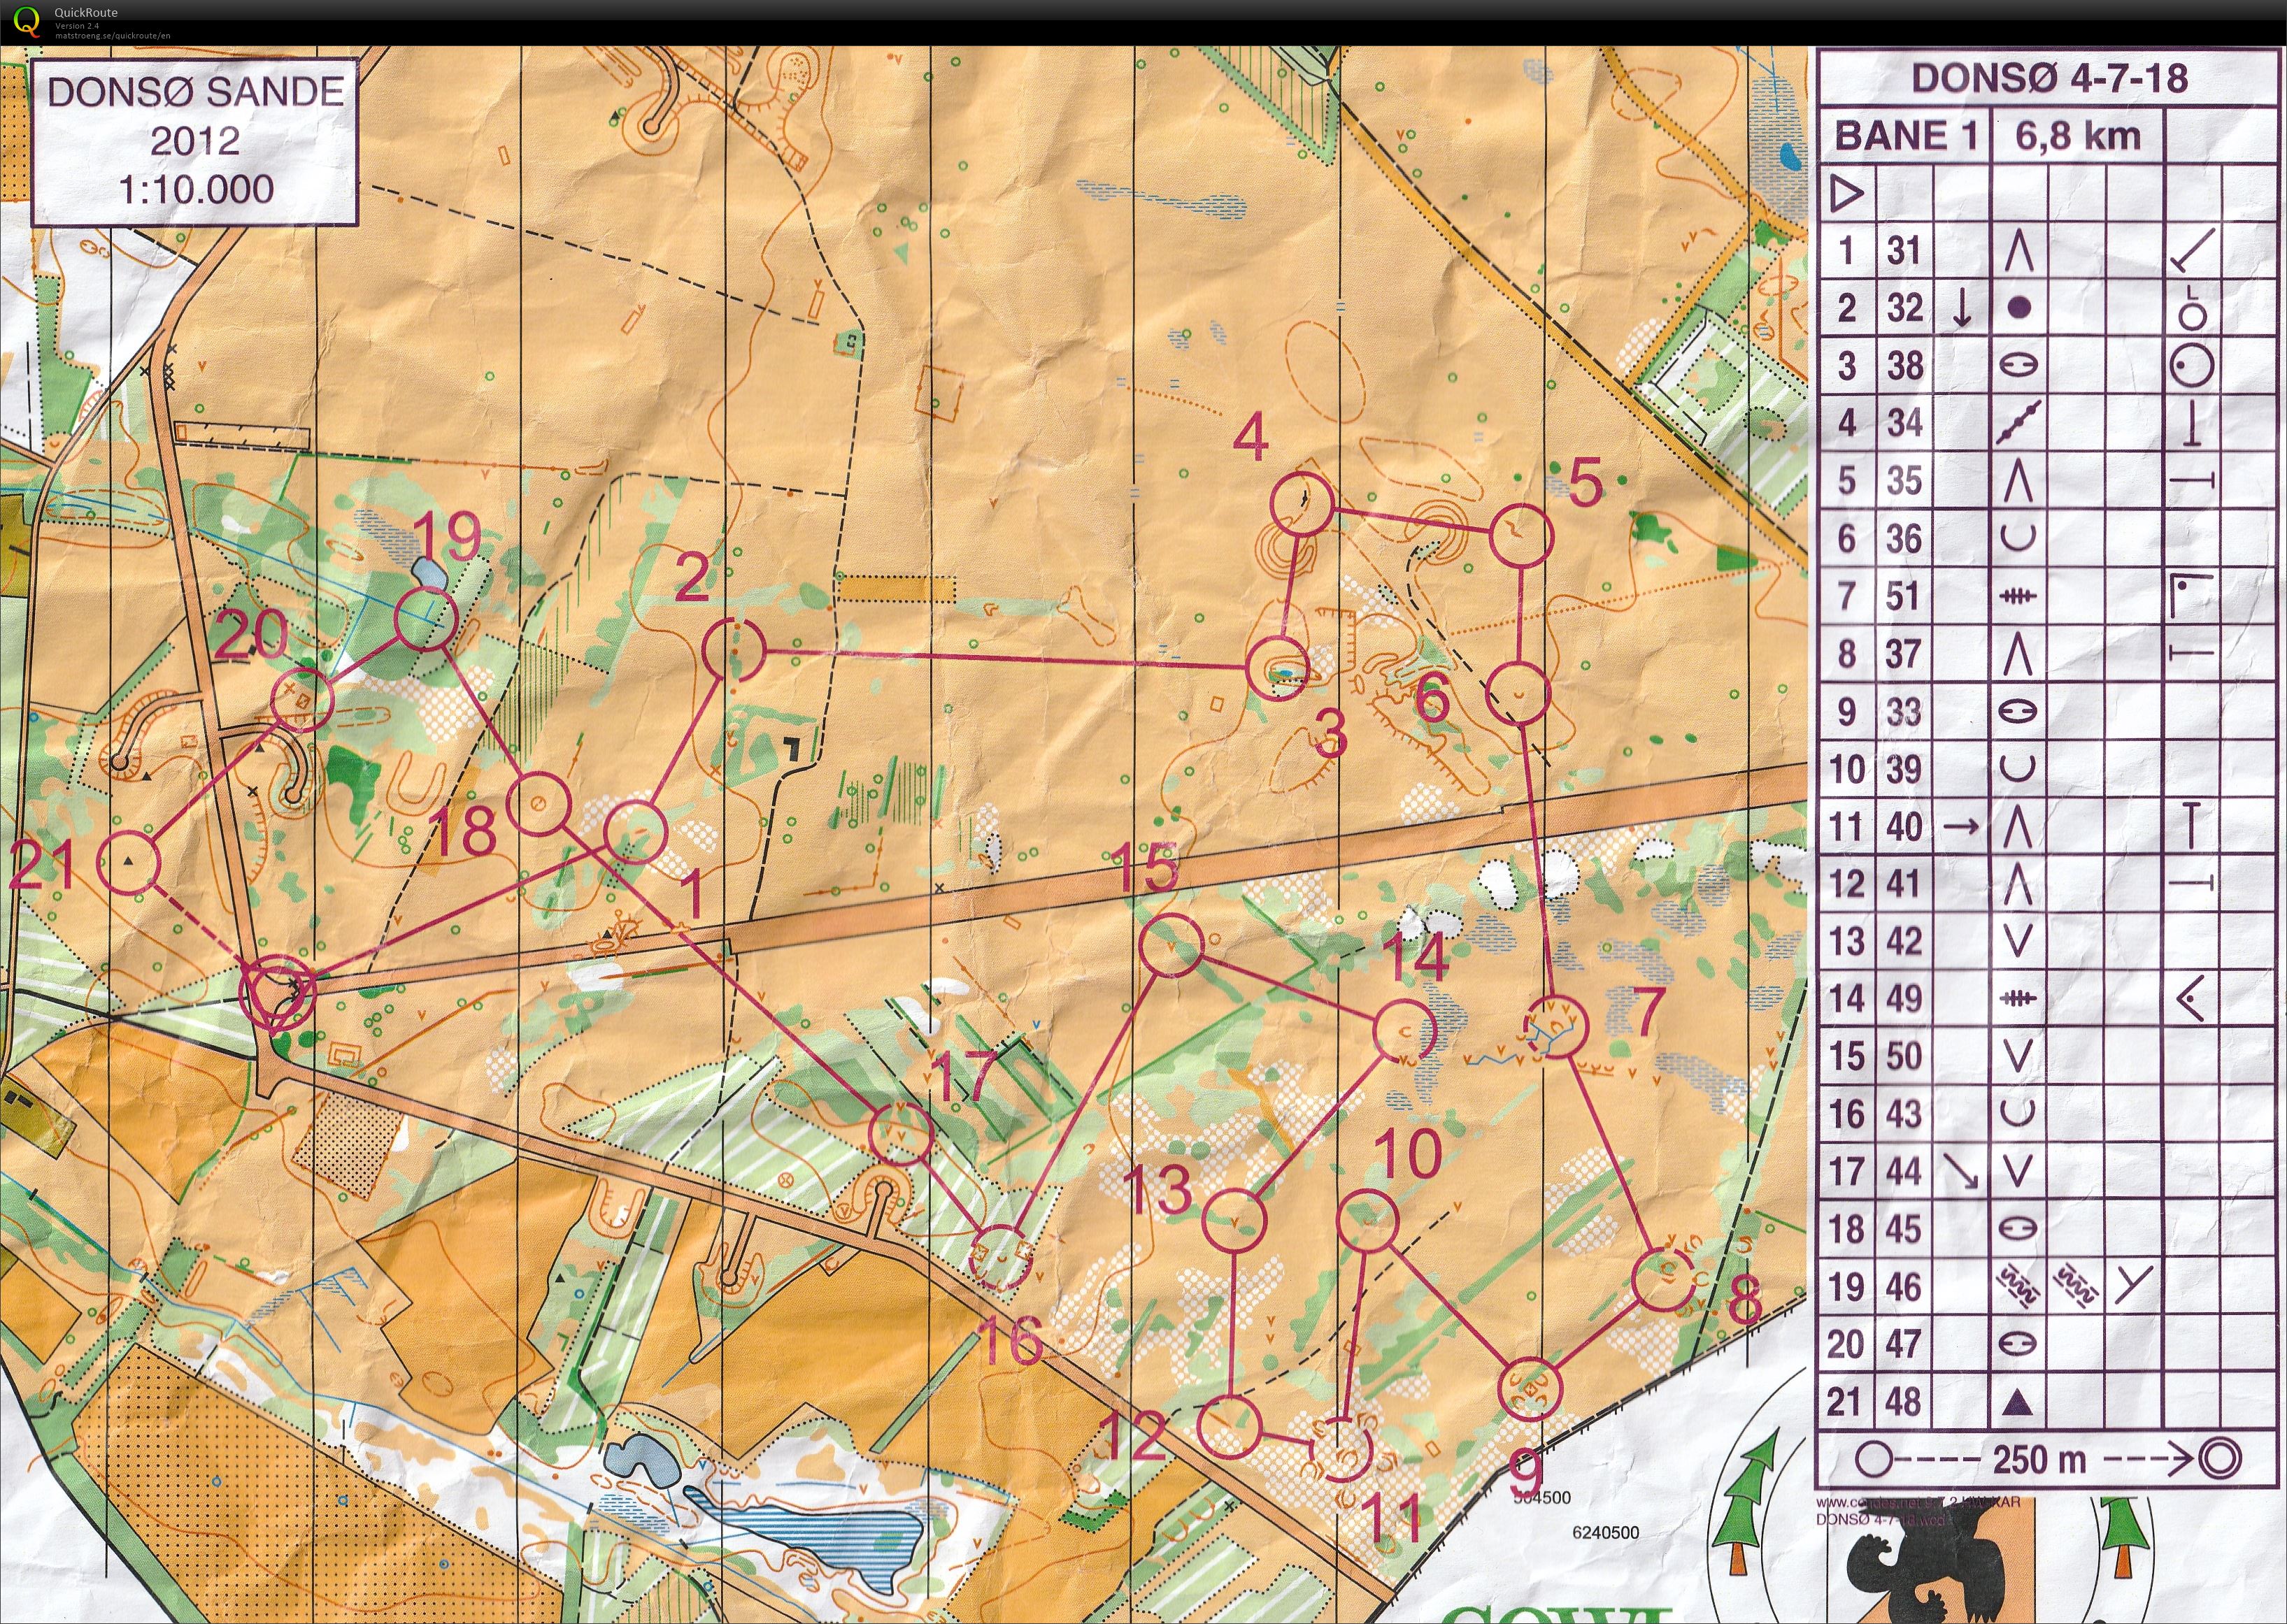Screen dimensions: 2287x1624
Task: Click control circle 10 on the map
Action: point(1367,1221)
